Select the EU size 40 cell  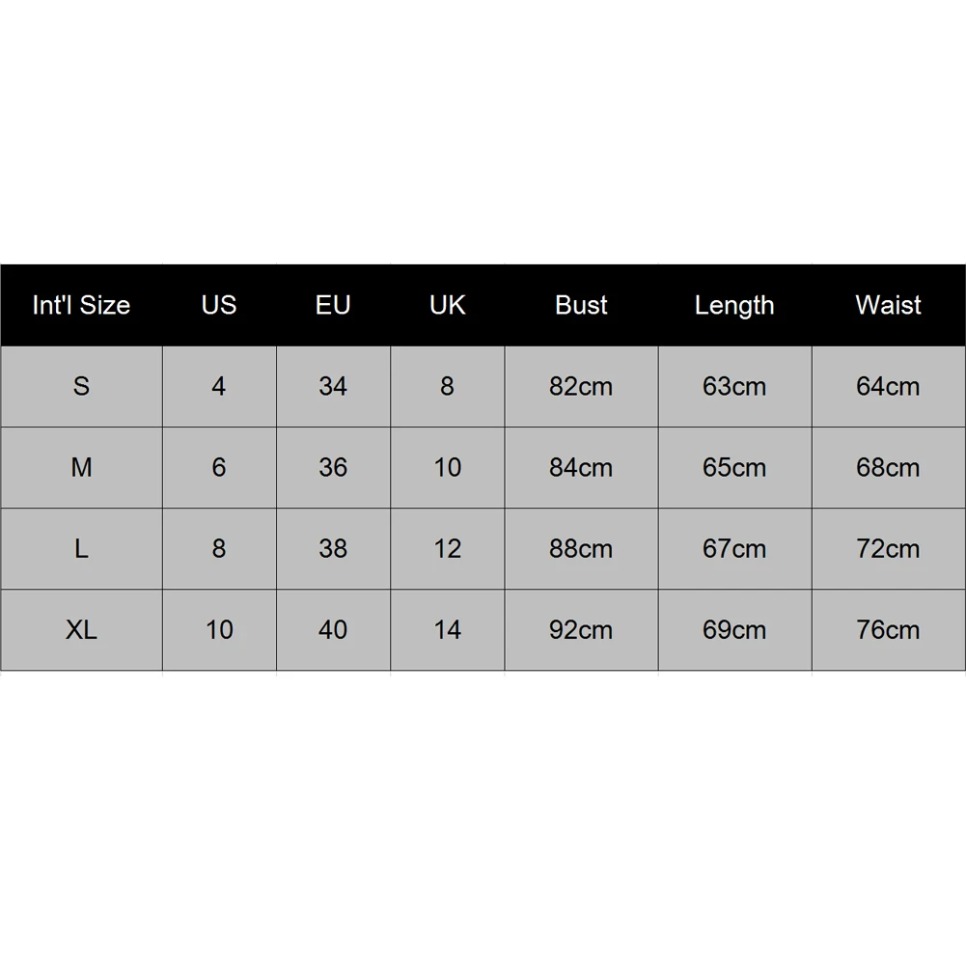pos(333,629)
